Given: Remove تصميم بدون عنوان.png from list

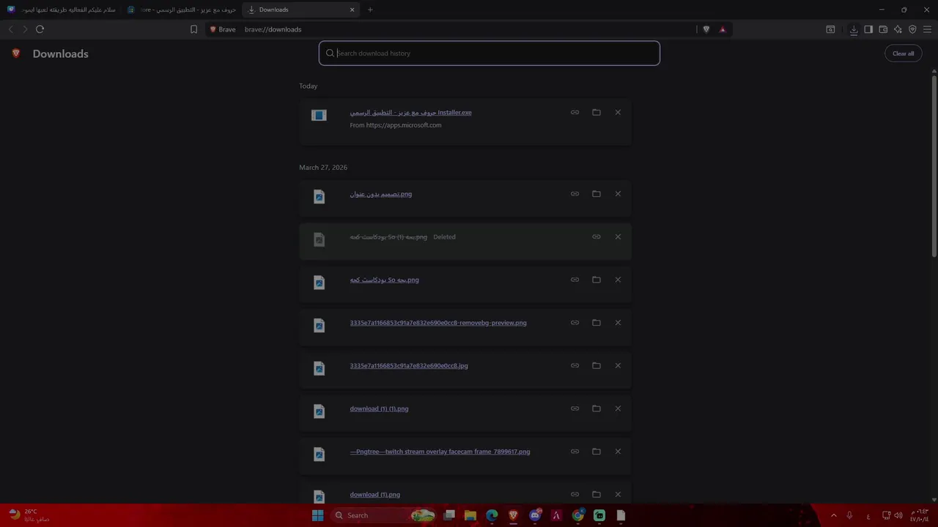Looking at the screenshot, I should tap(618, 194).
